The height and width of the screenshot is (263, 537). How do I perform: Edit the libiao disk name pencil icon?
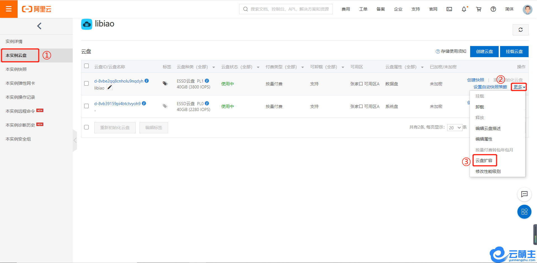coord(110,88)
